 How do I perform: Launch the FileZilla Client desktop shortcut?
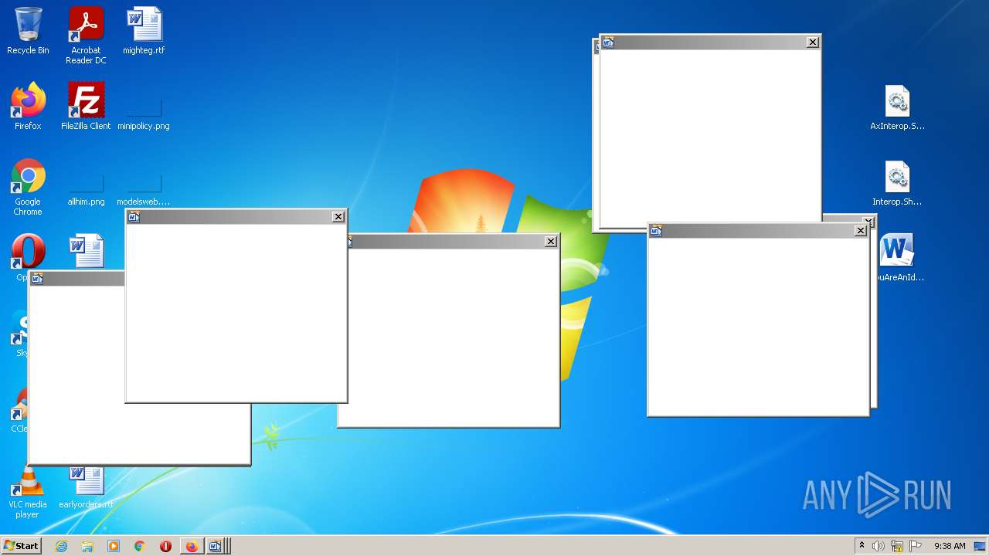click(x=86, y=107)
